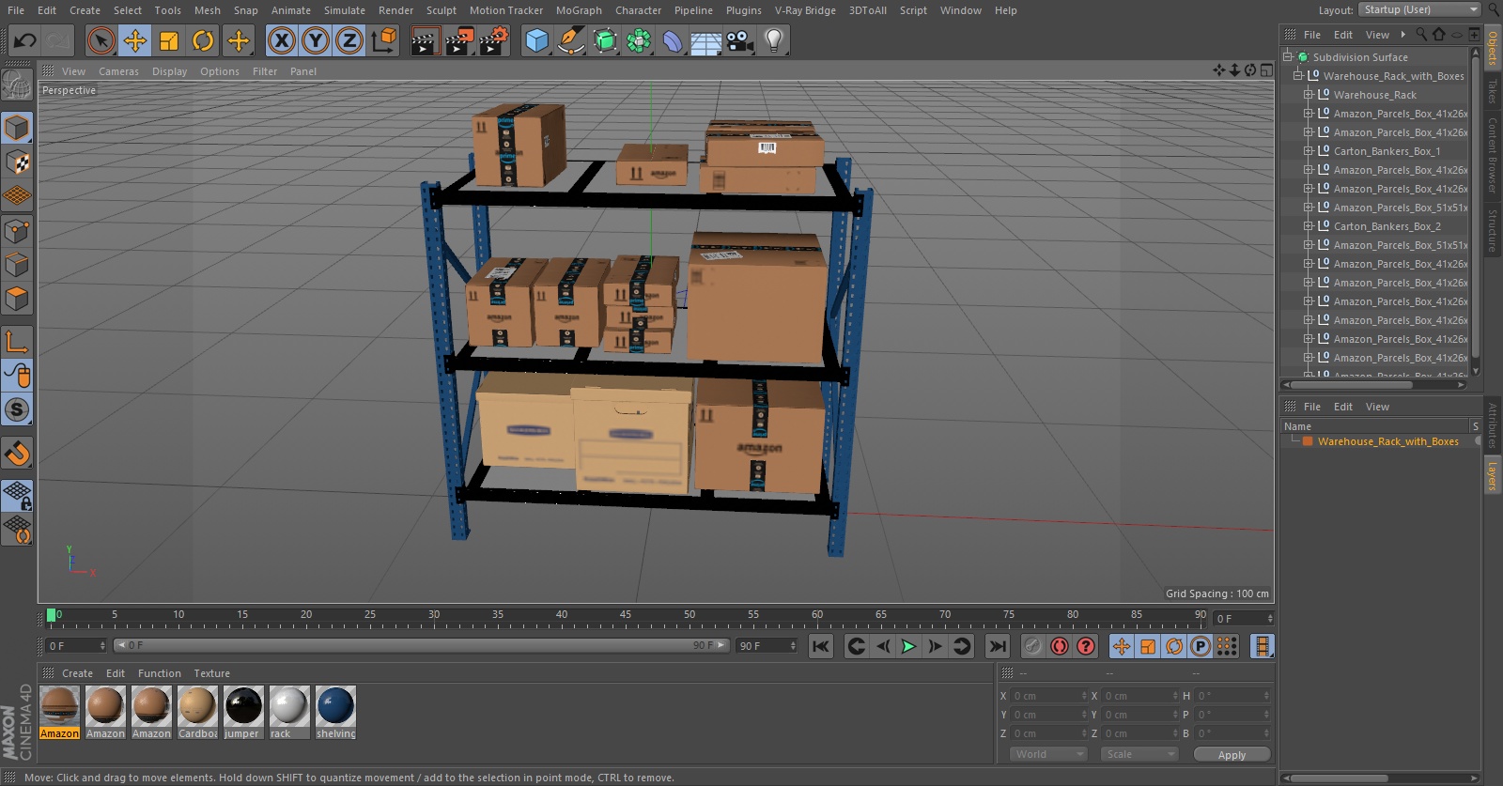Go to start of animation
The width and height of the screenshot is (1503, 786).
click(821, 646)
